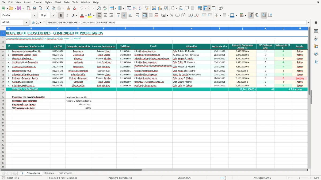
Task: Click the Print icon
Action: [x=35, y=8]
